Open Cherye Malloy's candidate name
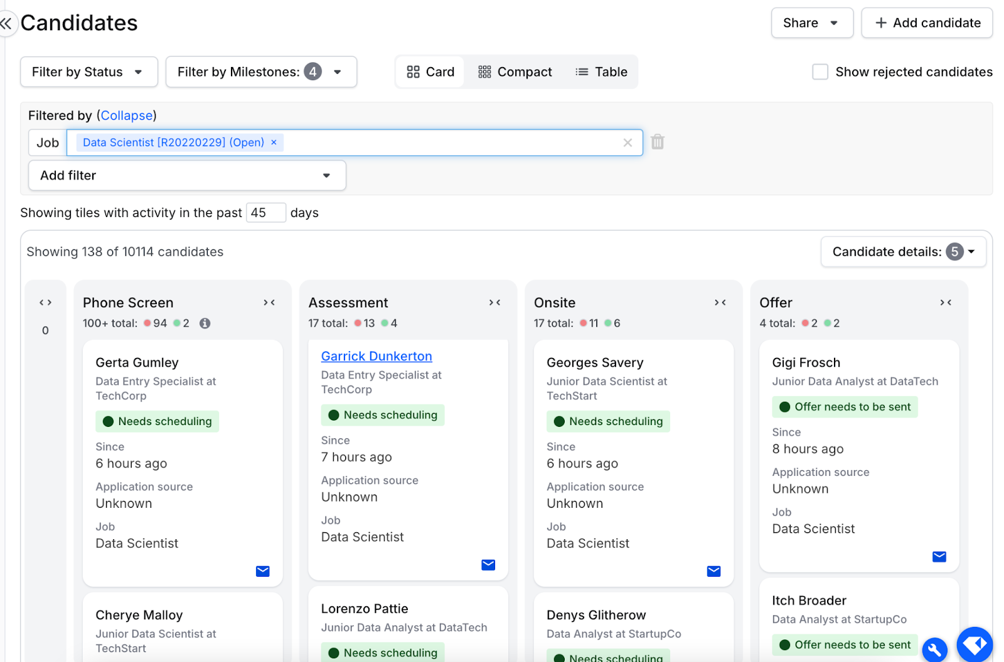The image size is (1004, 662). tap(139, 615)
